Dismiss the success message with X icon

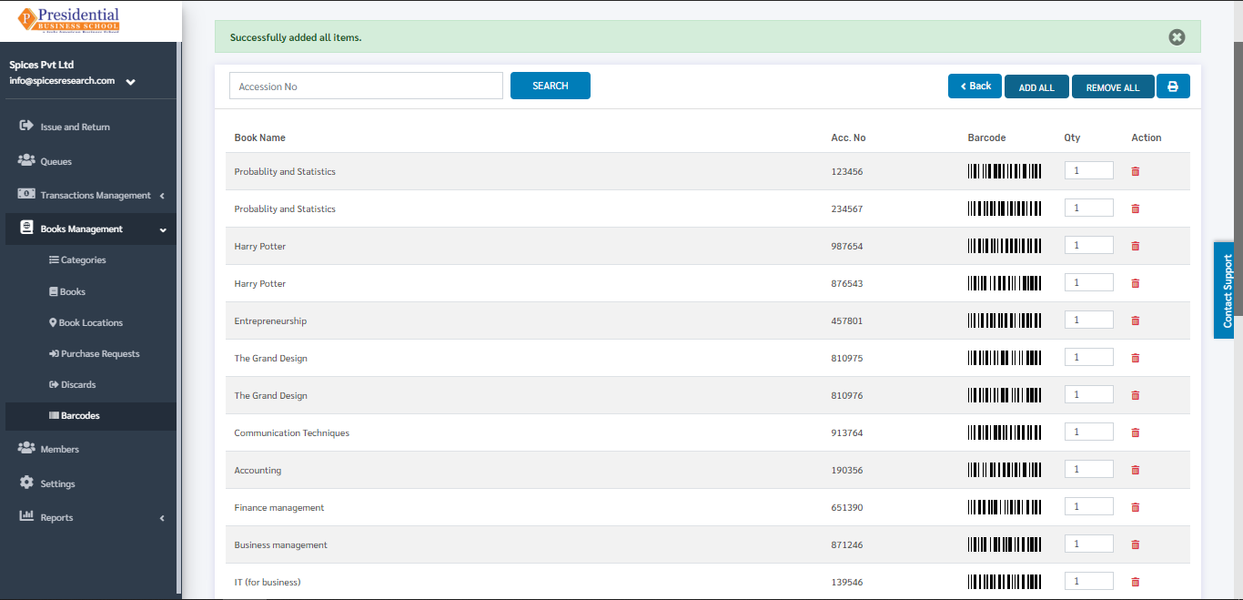pyautogui.click(x=1177, y=37)
